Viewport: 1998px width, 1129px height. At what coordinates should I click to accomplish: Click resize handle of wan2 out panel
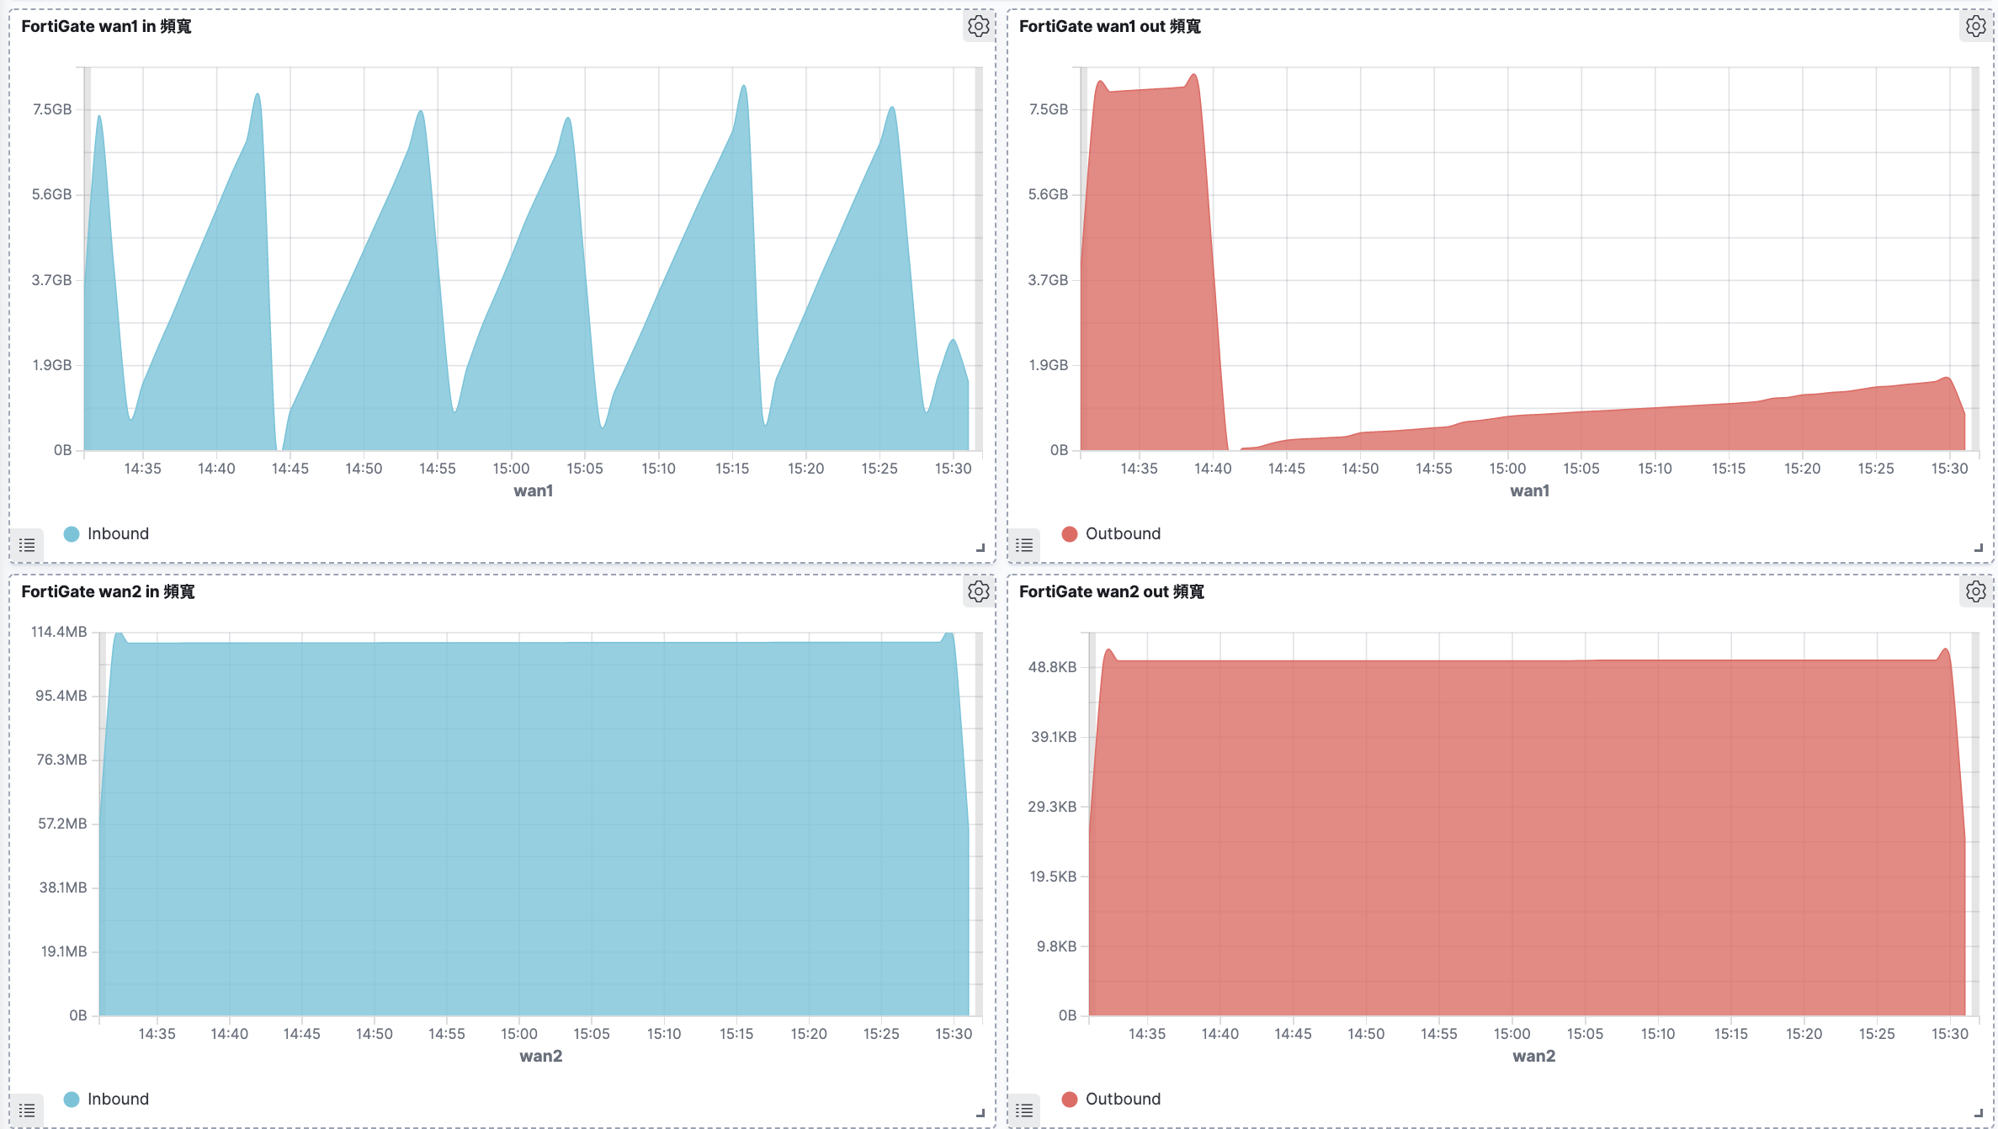point(1979,1113)
